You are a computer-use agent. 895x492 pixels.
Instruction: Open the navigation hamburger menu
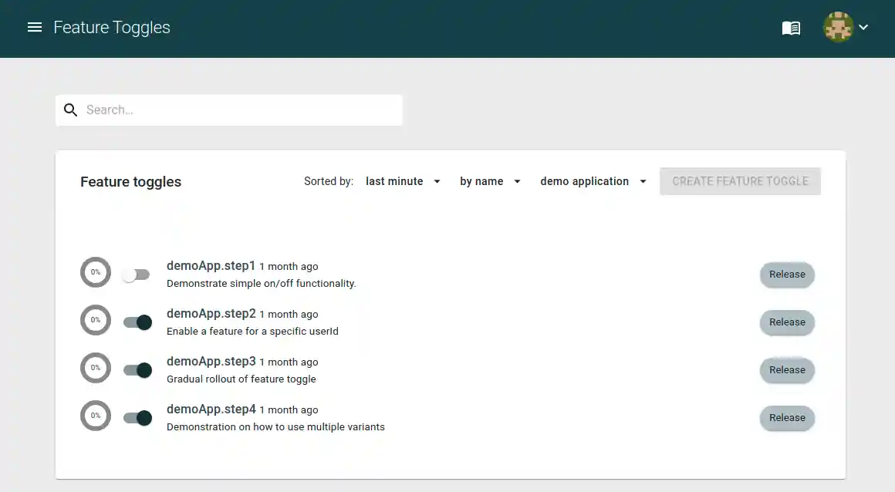[x=34, y=27]
